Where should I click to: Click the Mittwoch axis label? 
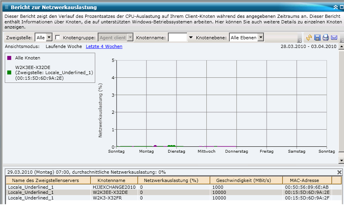(206, 151)
